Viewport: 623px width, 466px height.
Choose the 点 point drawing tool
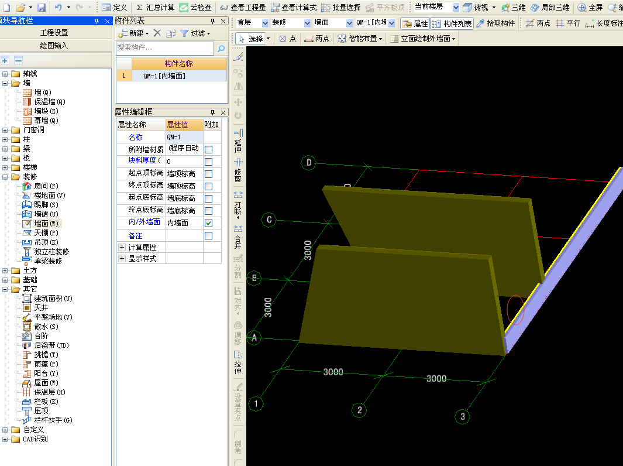(288, 39)
